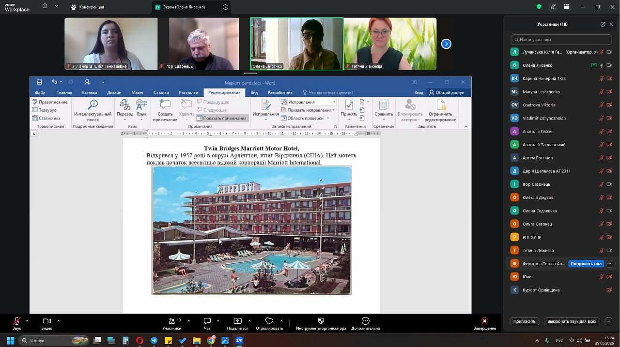Image resolution: width=620 pixels, height=347 pixels.
Task: Expand arrow next to Участники button
Action: pos(188,321)
